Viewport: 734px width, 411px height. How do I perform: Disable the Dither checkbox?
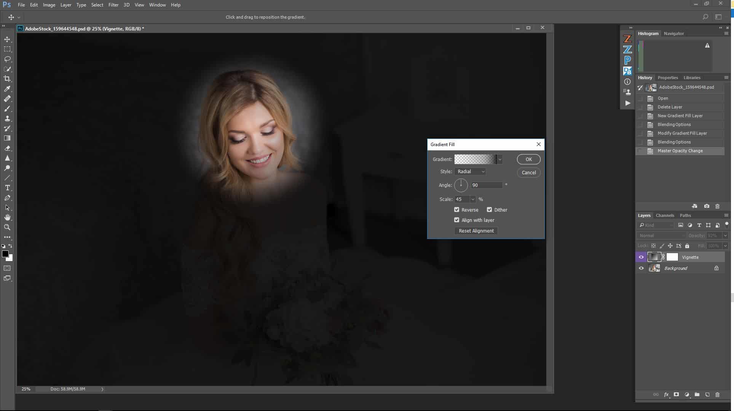point(490,210)
